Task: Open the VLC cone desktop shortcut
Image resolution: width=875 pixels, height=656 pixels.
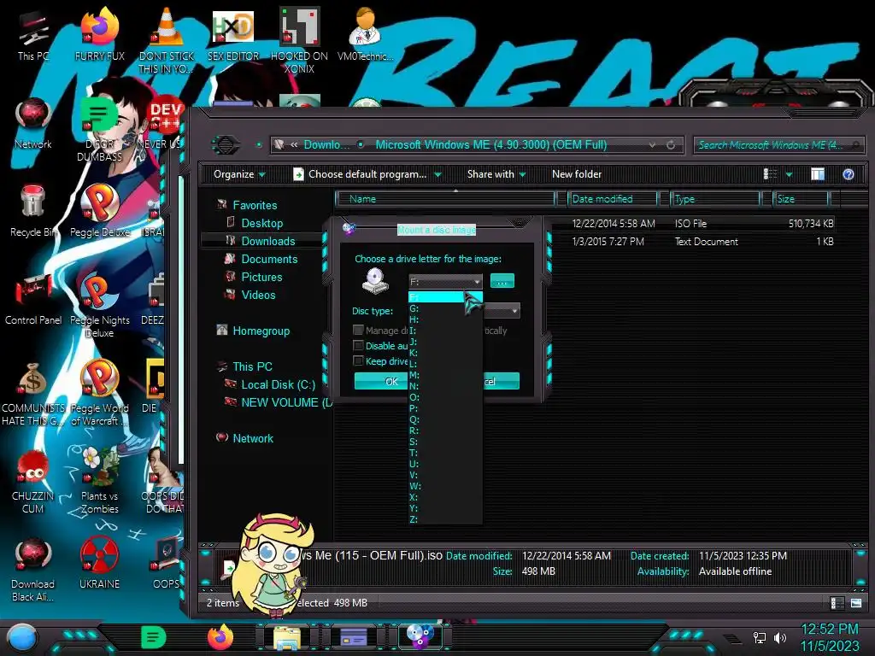Action: pyautogui.click(x=166, y=39)
